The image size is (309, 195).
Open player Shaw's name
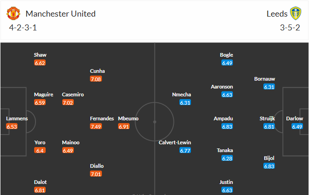[x=40, y=55]
